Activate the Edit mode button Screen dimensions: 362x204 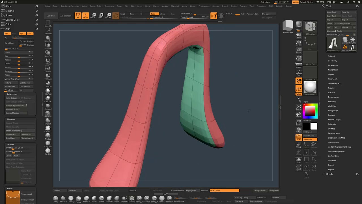click(77, 16)
